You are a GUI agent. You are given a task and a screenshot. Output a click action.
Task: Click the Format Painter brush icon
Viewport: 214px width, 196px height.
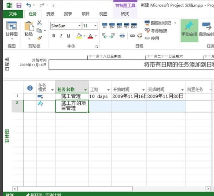point(39,38)
